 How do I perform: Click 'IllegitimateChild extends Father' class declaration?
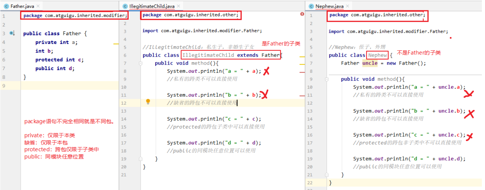tap(231, 55)
